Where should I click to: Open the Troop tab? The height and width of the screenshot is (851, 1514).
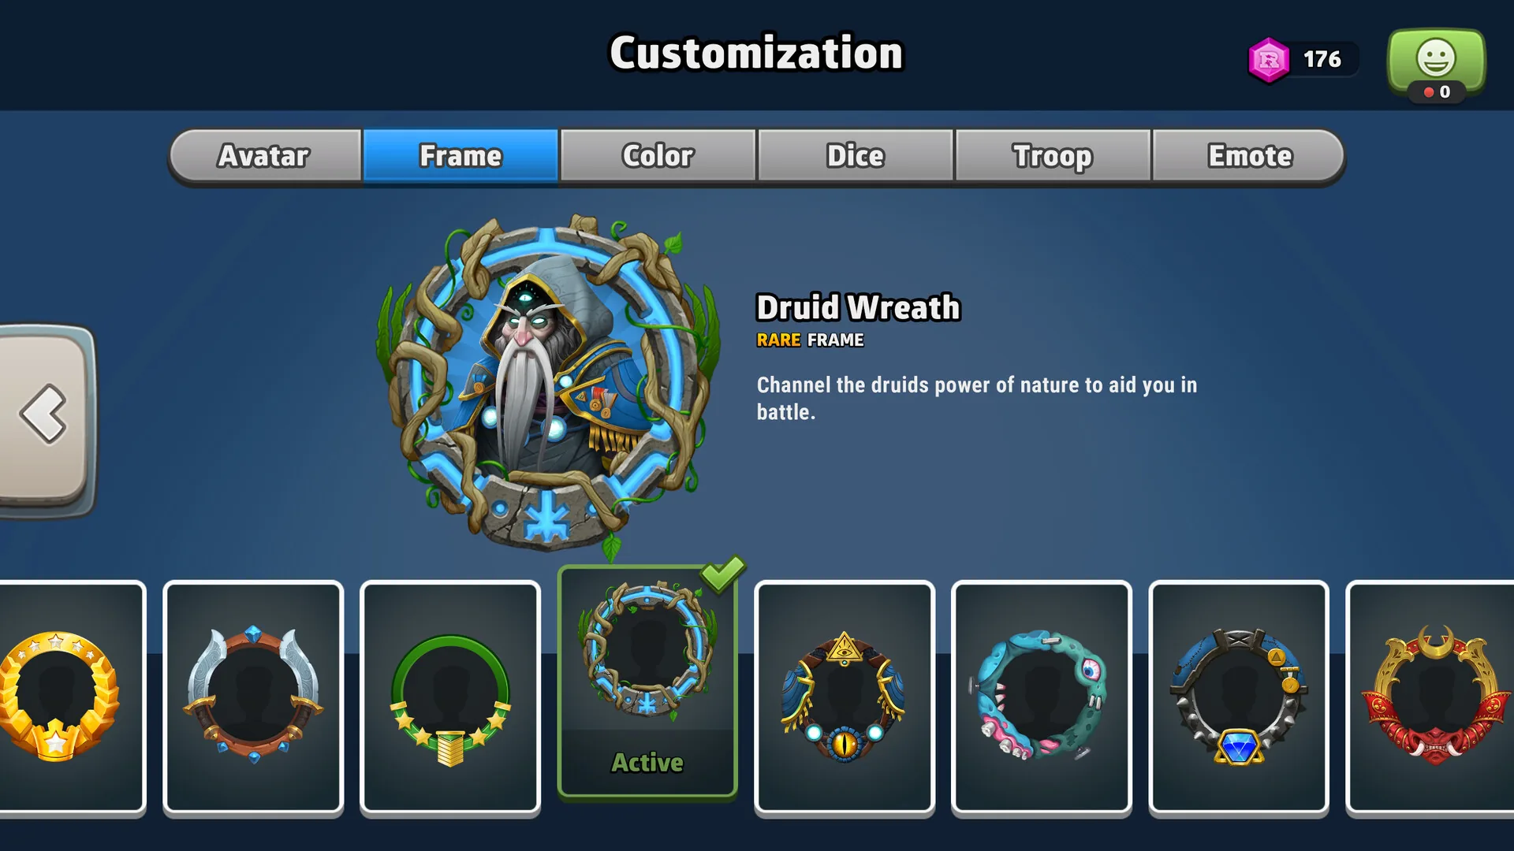pos(1053,156)
